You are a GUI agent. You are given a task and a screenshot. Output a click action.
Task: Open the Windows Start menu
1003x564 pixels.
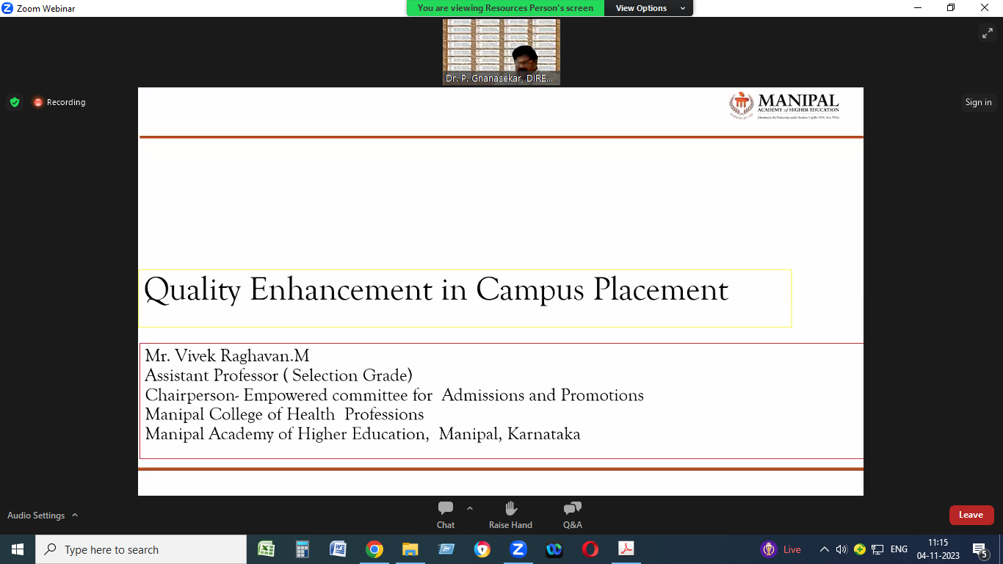click(x=18, y=549)
